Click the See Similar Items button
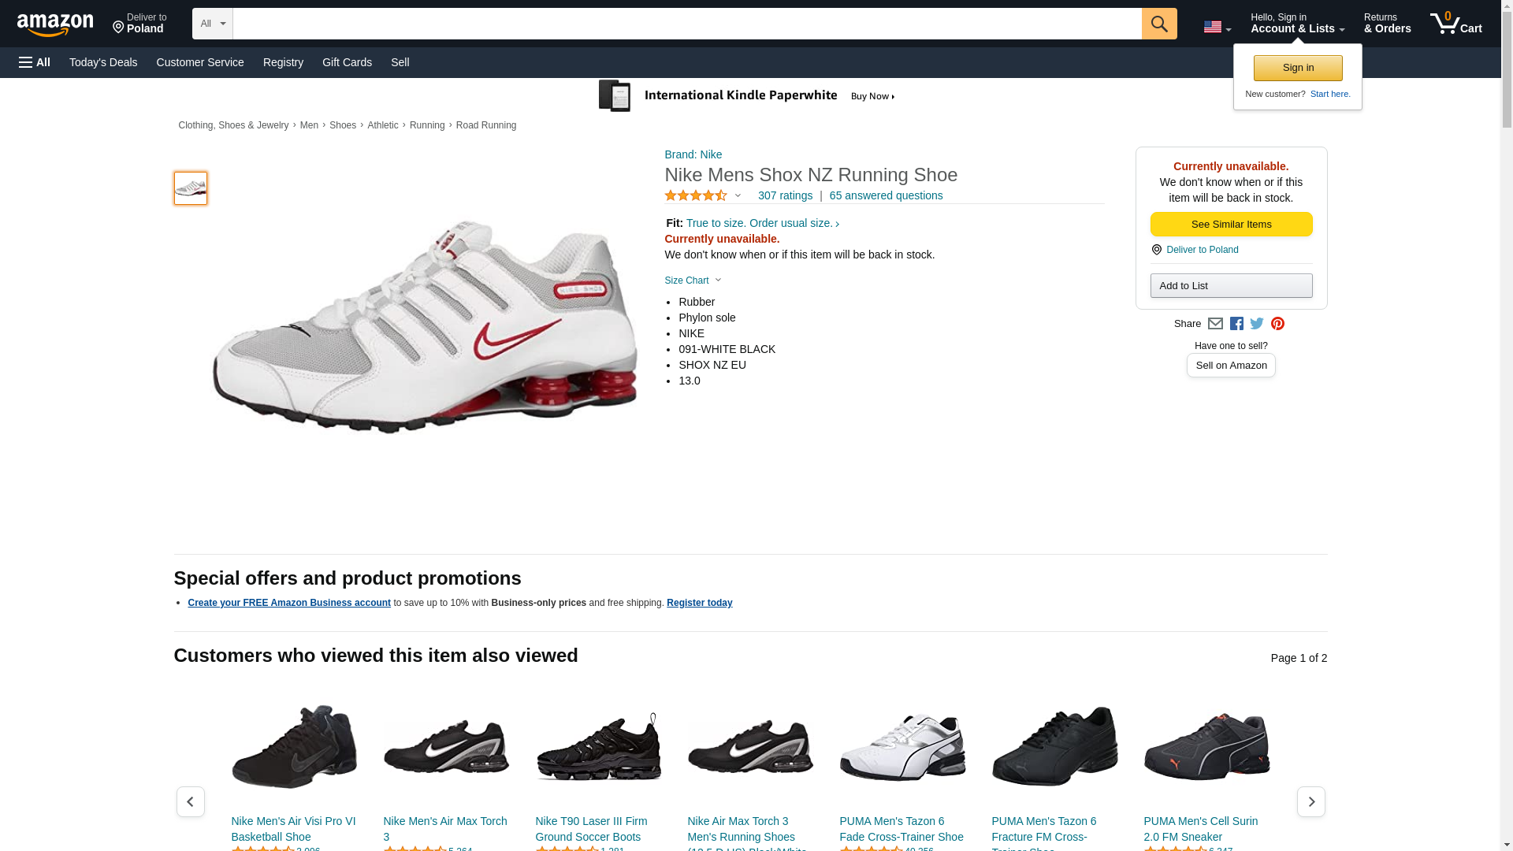The height and width of the screenshot is (851, 1513). click(x=1231, y=225)
